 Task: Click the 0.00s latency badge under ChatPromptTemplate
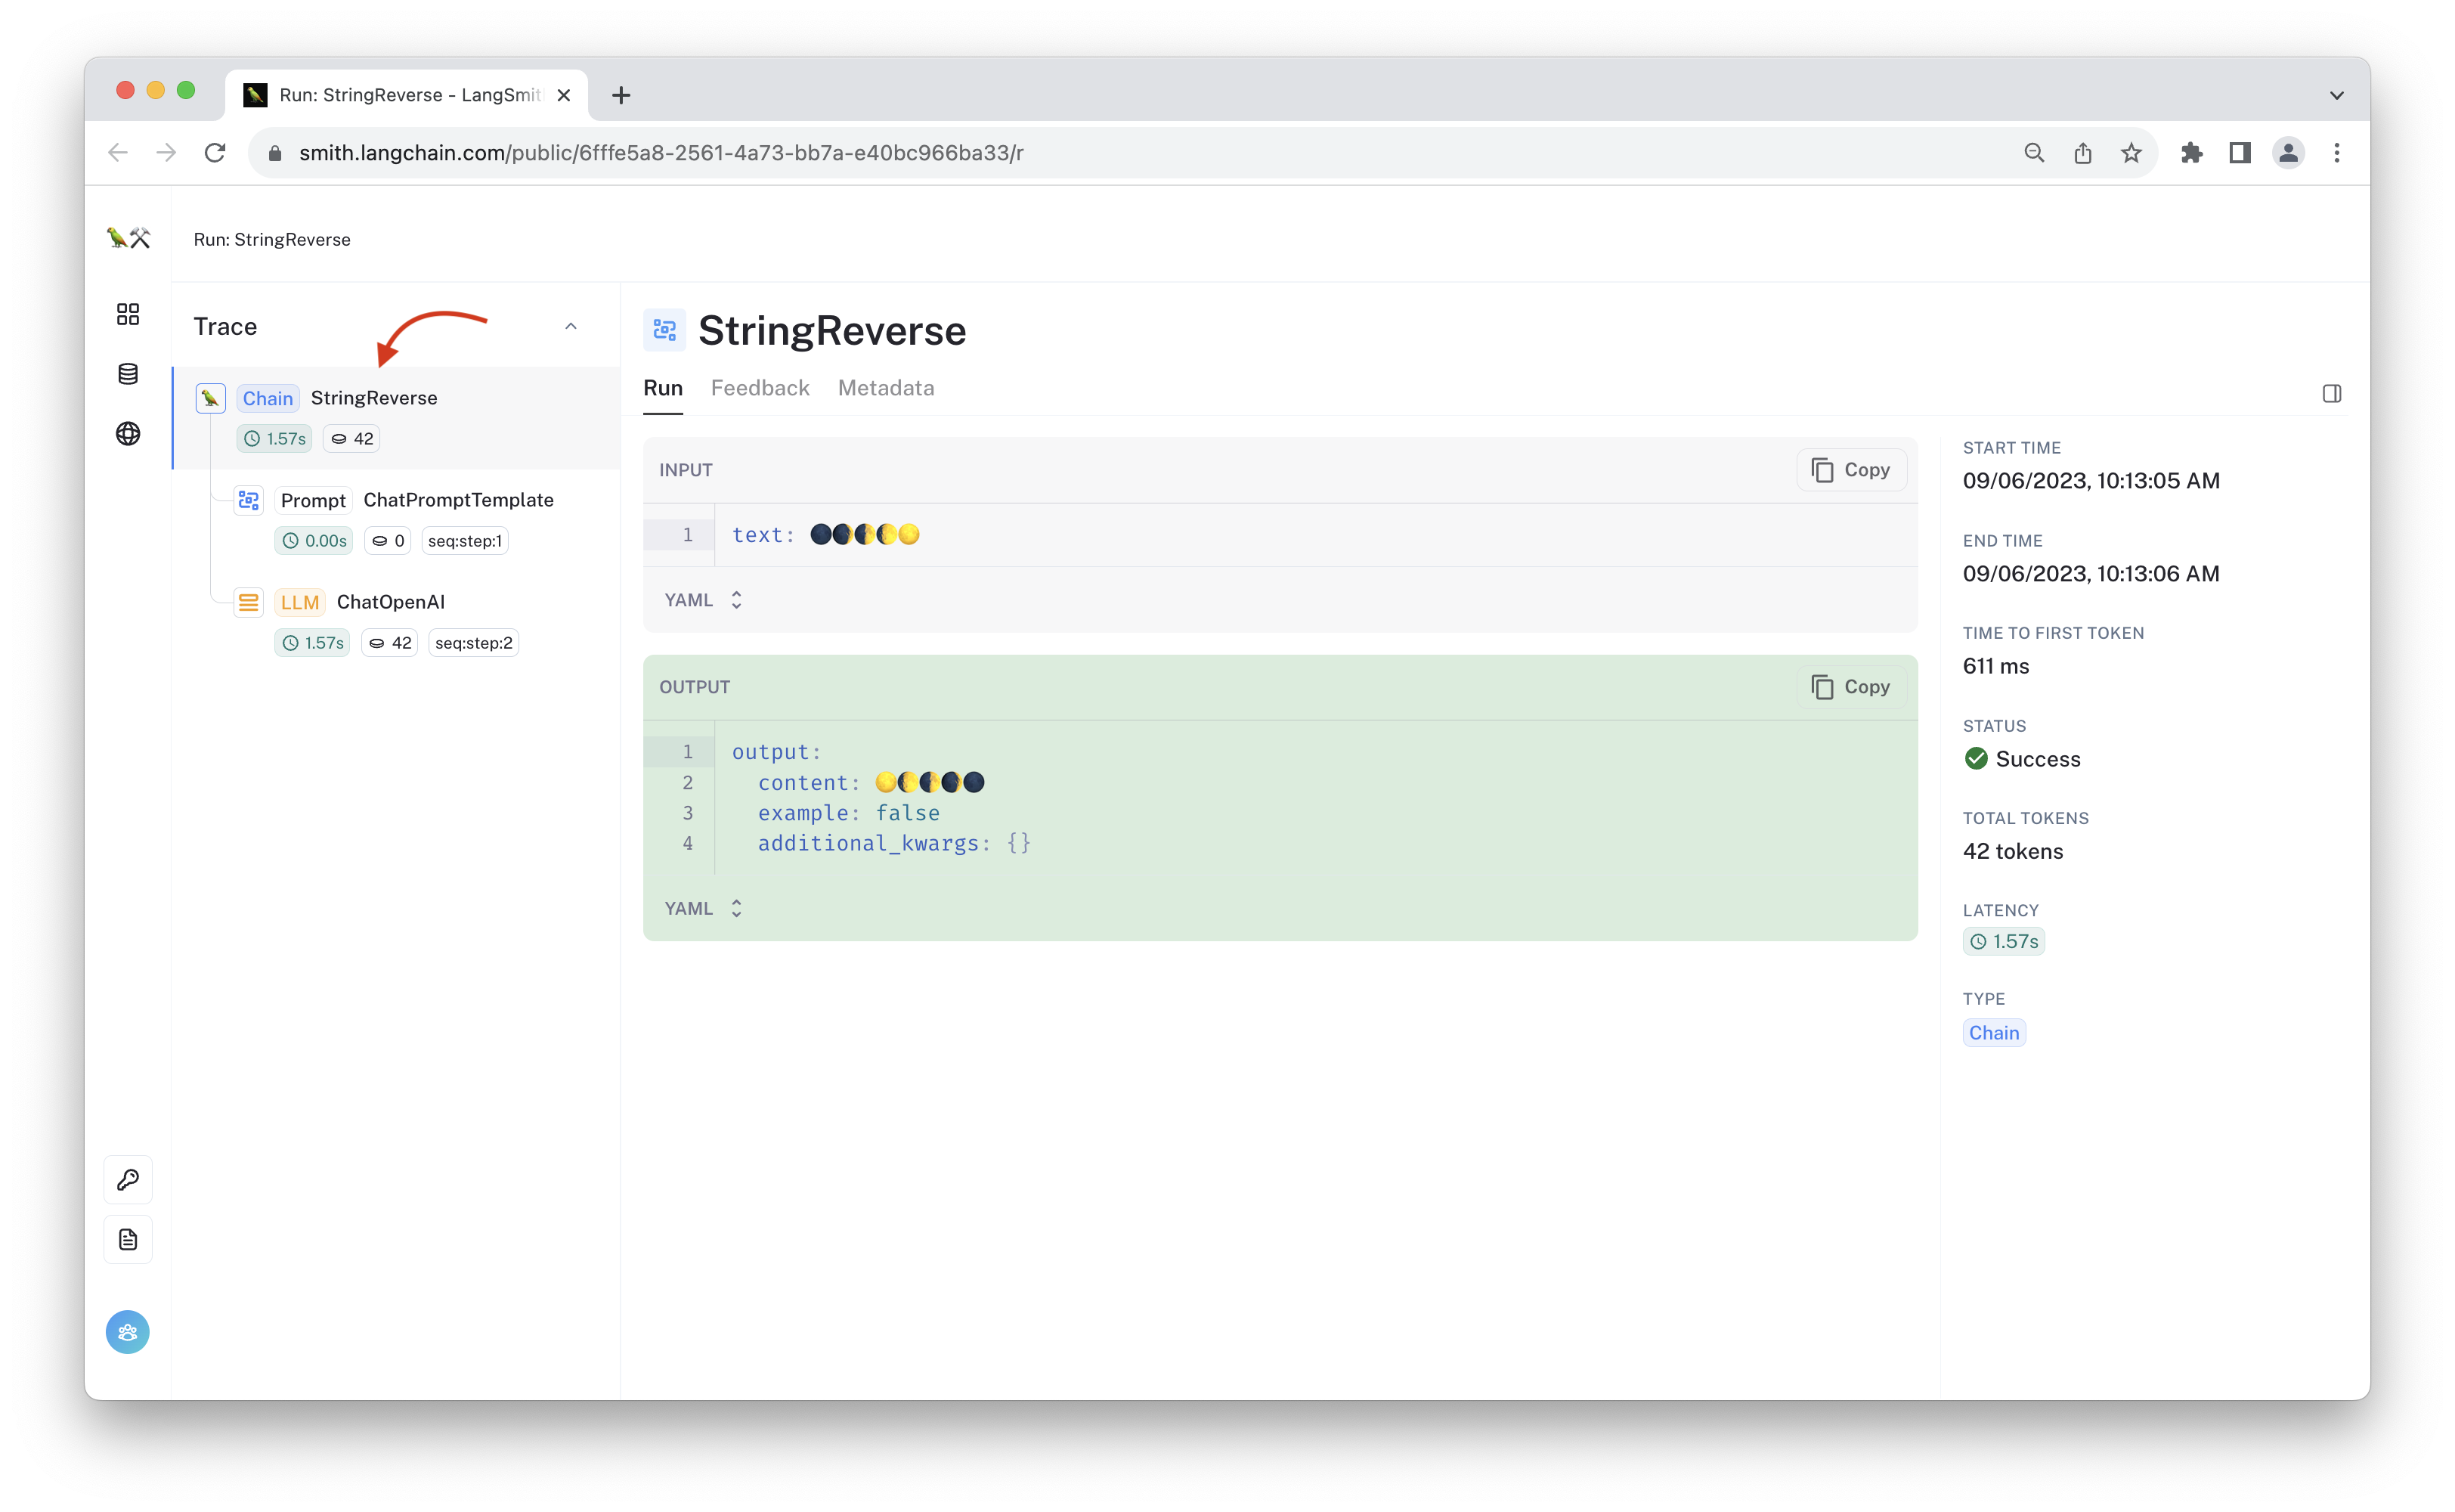pyautogui.click(x=314, y=541)
